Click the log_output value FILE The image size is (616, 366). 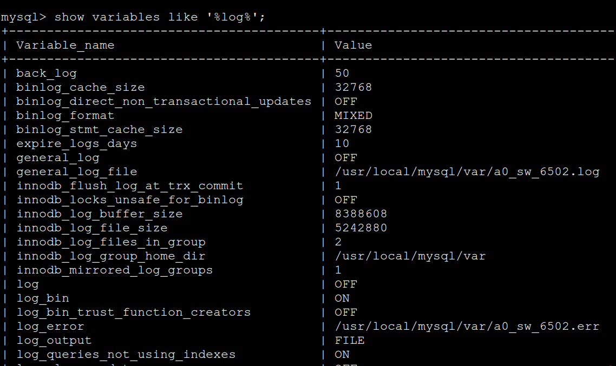click(x=349, y=340)
